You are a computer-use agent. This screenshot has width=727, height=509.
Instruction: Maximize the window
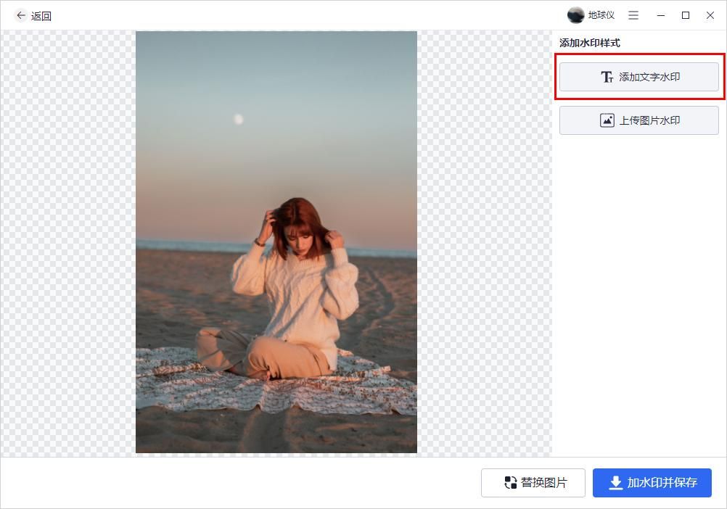tap(685, 15)
